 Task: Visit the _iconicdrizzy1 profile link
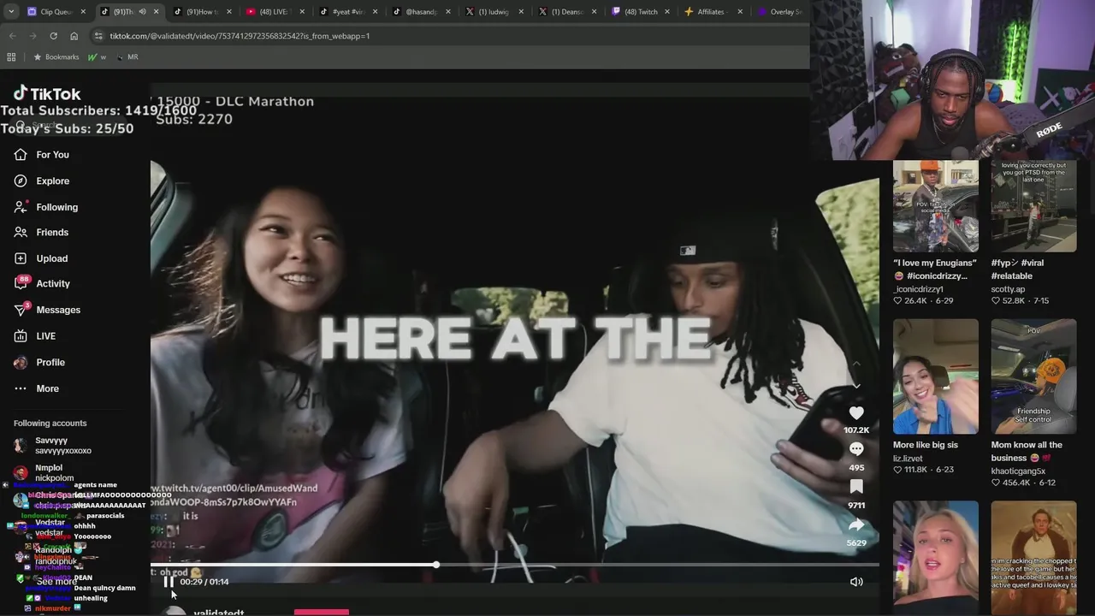point(919,289)
